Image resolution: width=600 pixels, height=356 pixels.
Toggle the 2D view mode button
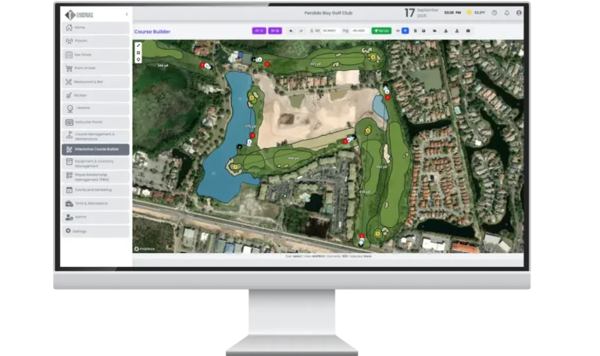coord(258,30)
